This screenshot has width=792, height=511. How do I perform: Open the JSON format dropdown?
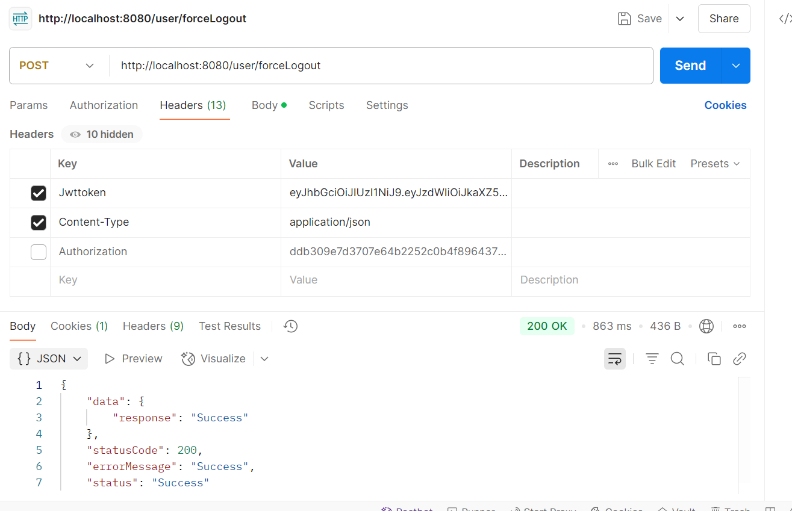pos(49,359)
